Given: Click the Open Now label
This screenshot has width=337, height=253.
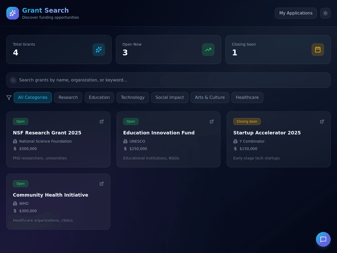Looking at the screenshot, I should (x=132, y=44).
